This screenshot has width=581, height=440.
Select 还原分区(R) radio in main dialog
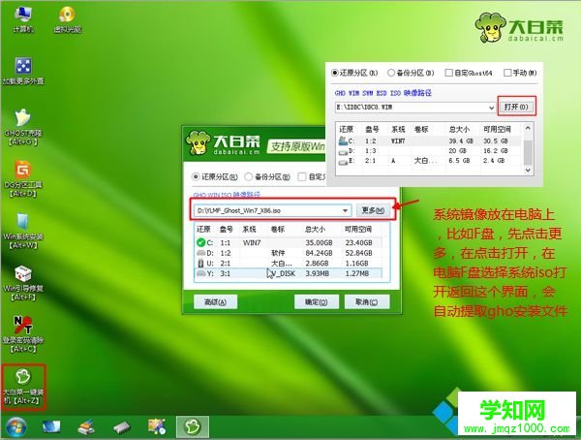point(196,177)
